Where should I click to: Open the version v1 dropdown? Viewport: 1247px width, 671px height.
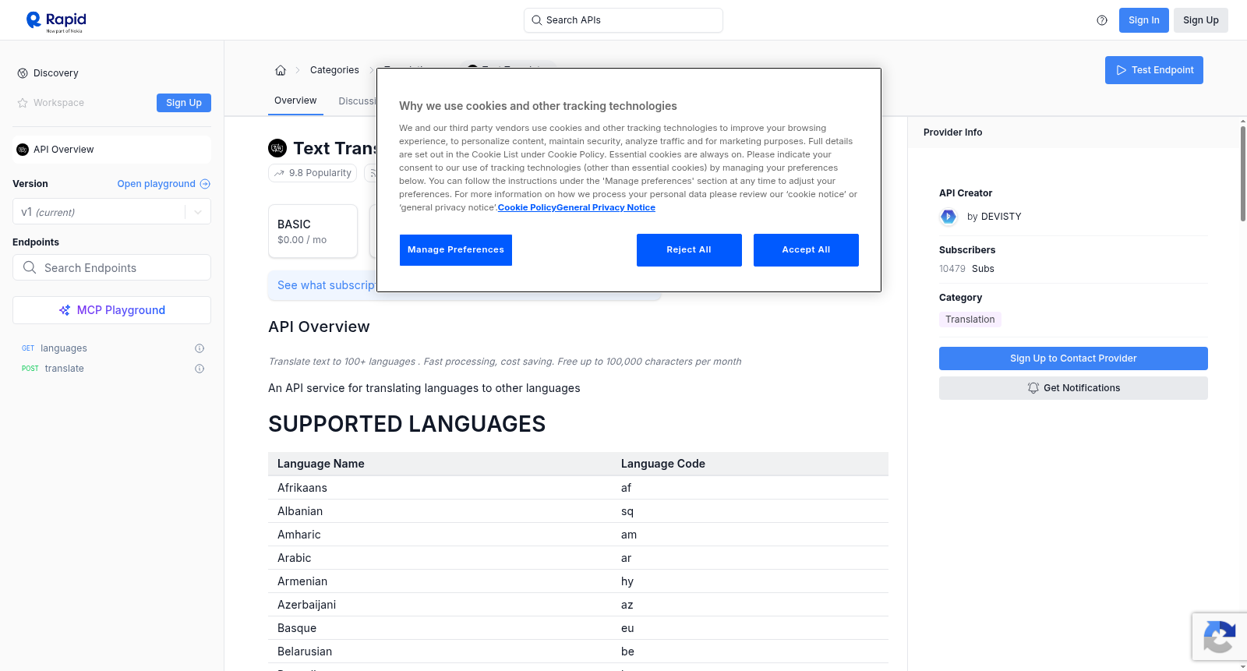click(x=111, y=212)
